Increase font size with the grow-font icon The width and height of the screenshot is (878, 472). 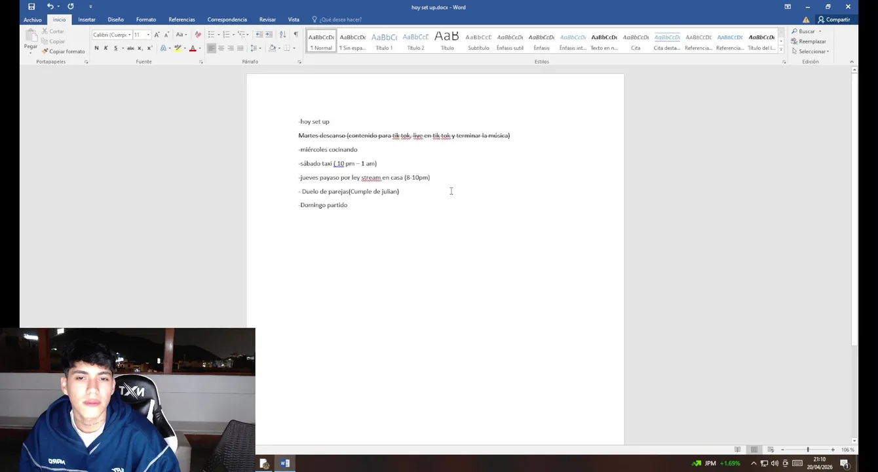click(x=157, y=35)
